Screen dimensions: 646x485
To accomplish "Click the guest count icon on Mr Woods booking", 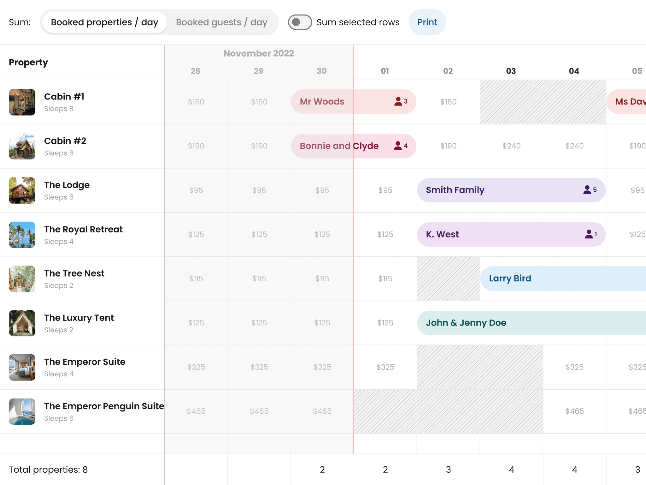I will pos(398,101).
